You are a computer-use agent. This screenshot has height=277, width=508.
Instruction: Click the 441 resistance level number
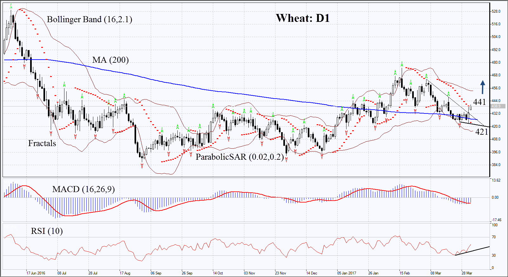click(479, 102)
